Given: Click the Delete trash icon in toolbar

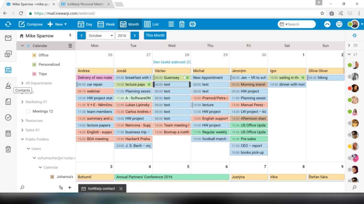Looking at the screenshot, I should [182, 24].
